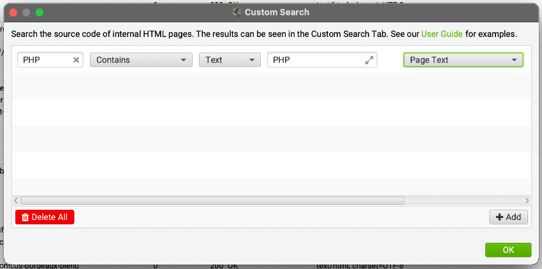Click the red Delete All trash button
Image resolution: width=542 pixels, height=269 pixels.
(45, 217)
